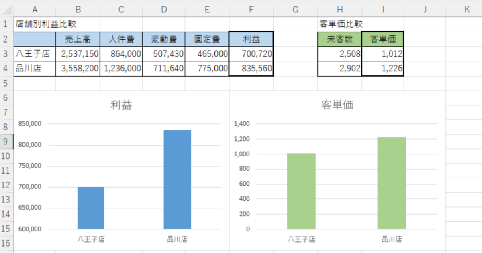Click the blue 品川店 bar in 利益 chart
The image size is (482, 253).
coord(178,179)
